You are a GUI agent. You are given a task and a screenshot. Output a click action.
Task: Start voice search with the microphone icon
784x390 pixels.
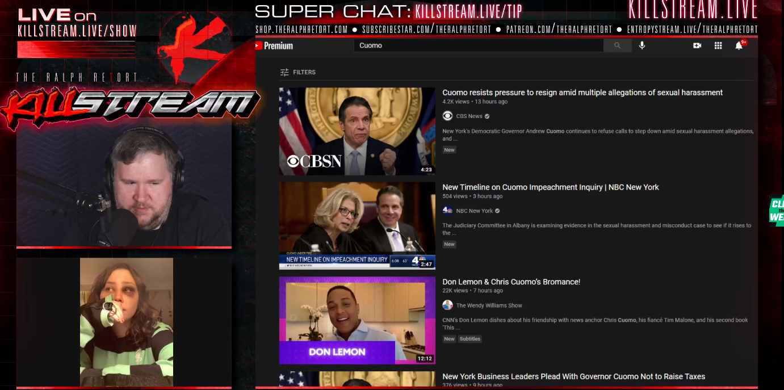[x=642, y=45]
